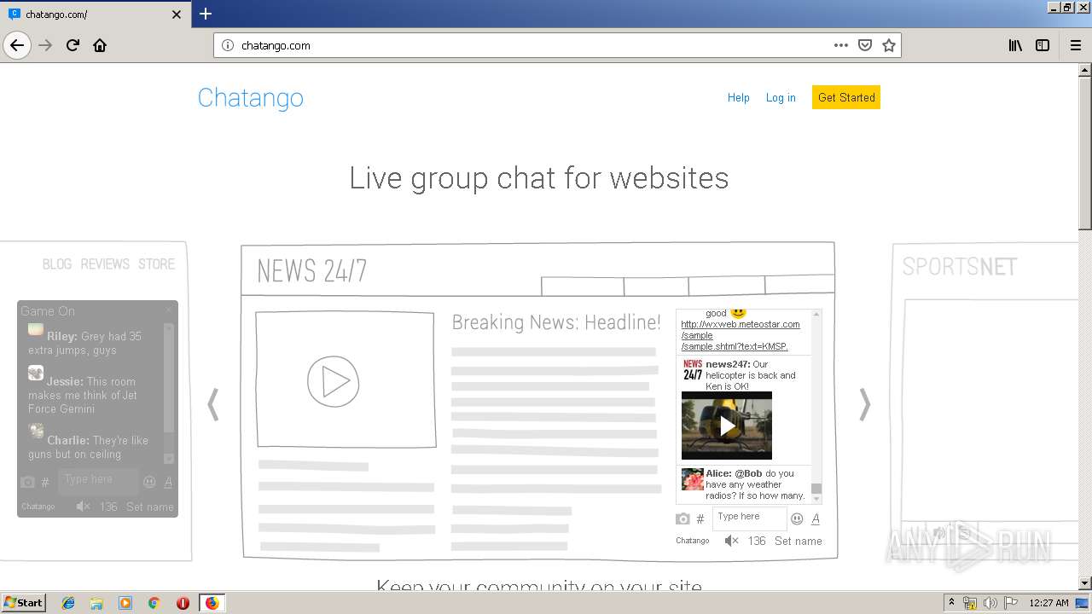Save page to Pocket

pyautogui.click(x=865, y=45)
